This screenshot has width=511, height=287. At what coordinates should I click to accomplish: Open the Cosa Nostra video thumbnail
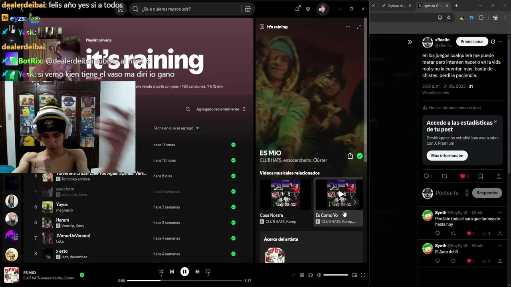[285, 194]
